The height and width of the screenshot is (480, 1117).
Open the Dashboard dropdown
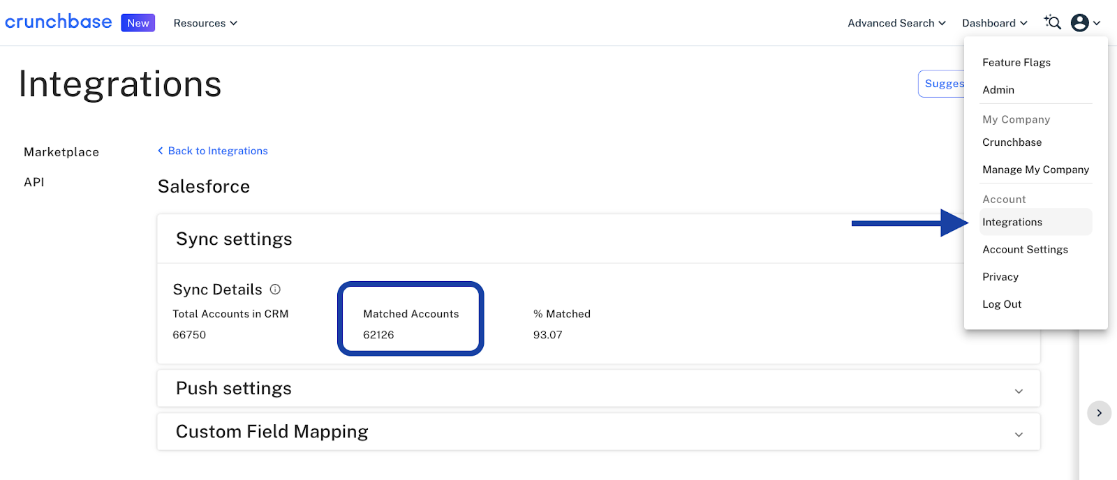[x=995, y=23]
